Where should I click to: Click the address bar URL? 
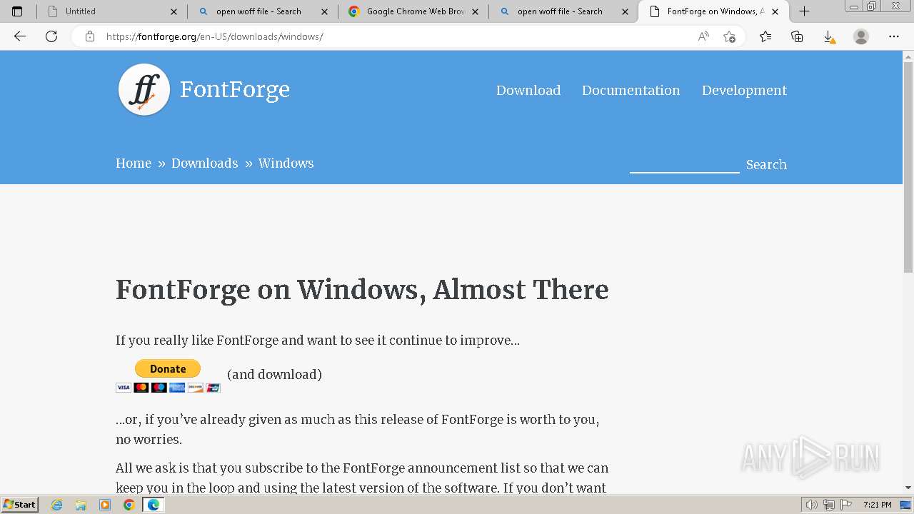[214, 36]
